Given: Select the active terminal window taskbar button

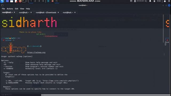Looking at the screenshot, I should point(57,1).
